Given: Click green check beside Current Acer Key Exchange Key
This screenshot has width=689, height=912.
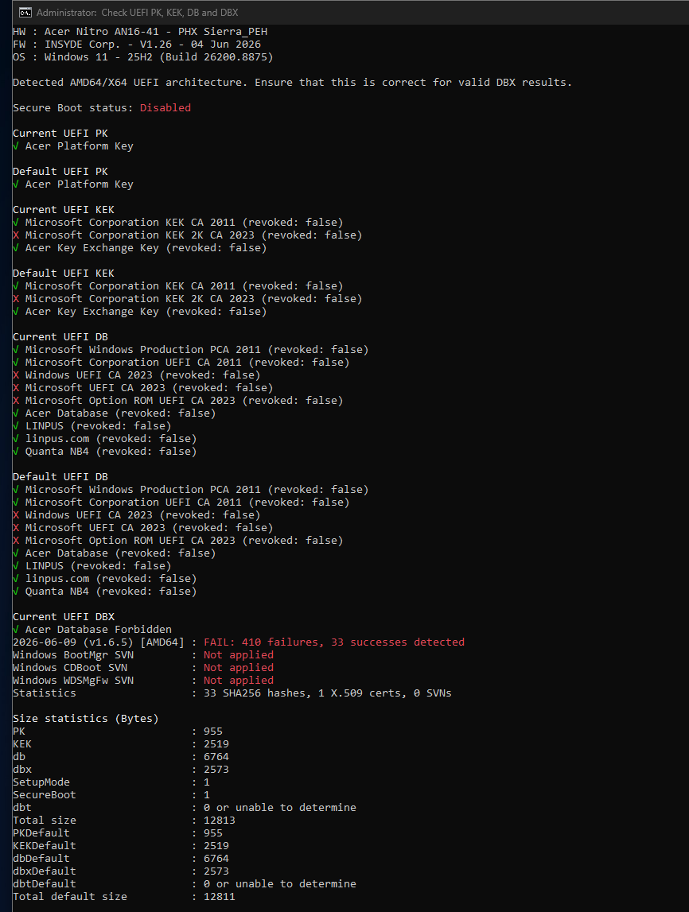Looking at the screenshot, I should tap(16, 248).
